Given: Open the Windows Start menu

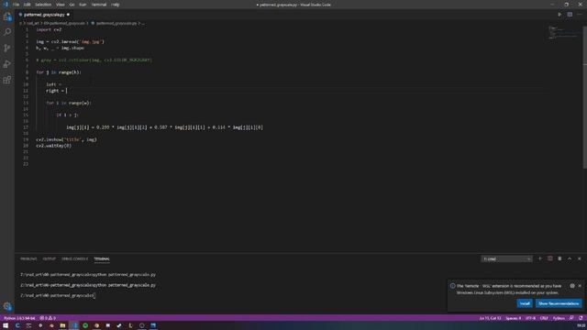Looking at the screenshot, I should point(6,325).
